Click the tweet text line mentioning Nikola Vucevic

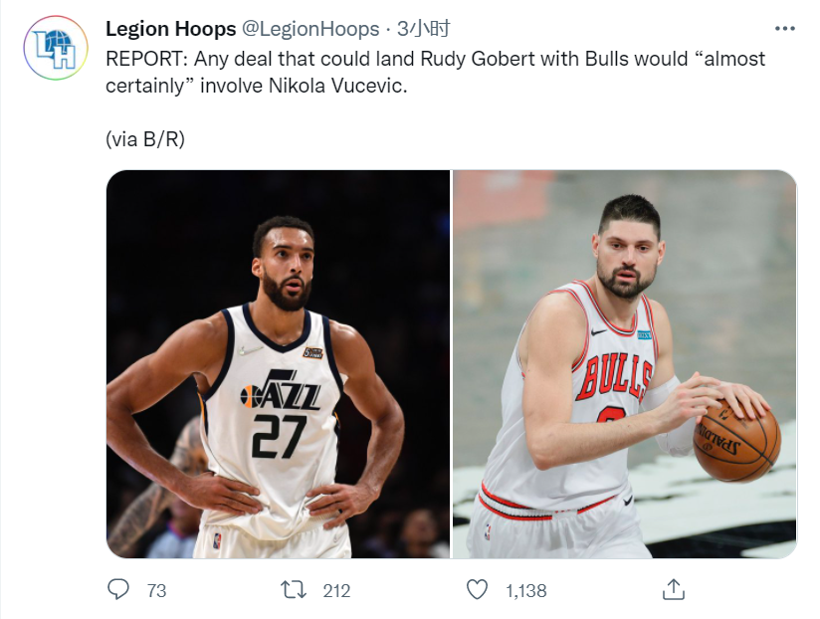(x=257, y=86)
